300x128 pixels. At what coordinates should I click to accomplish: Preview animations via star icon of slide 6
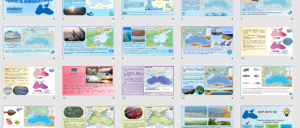pos(54,58)
